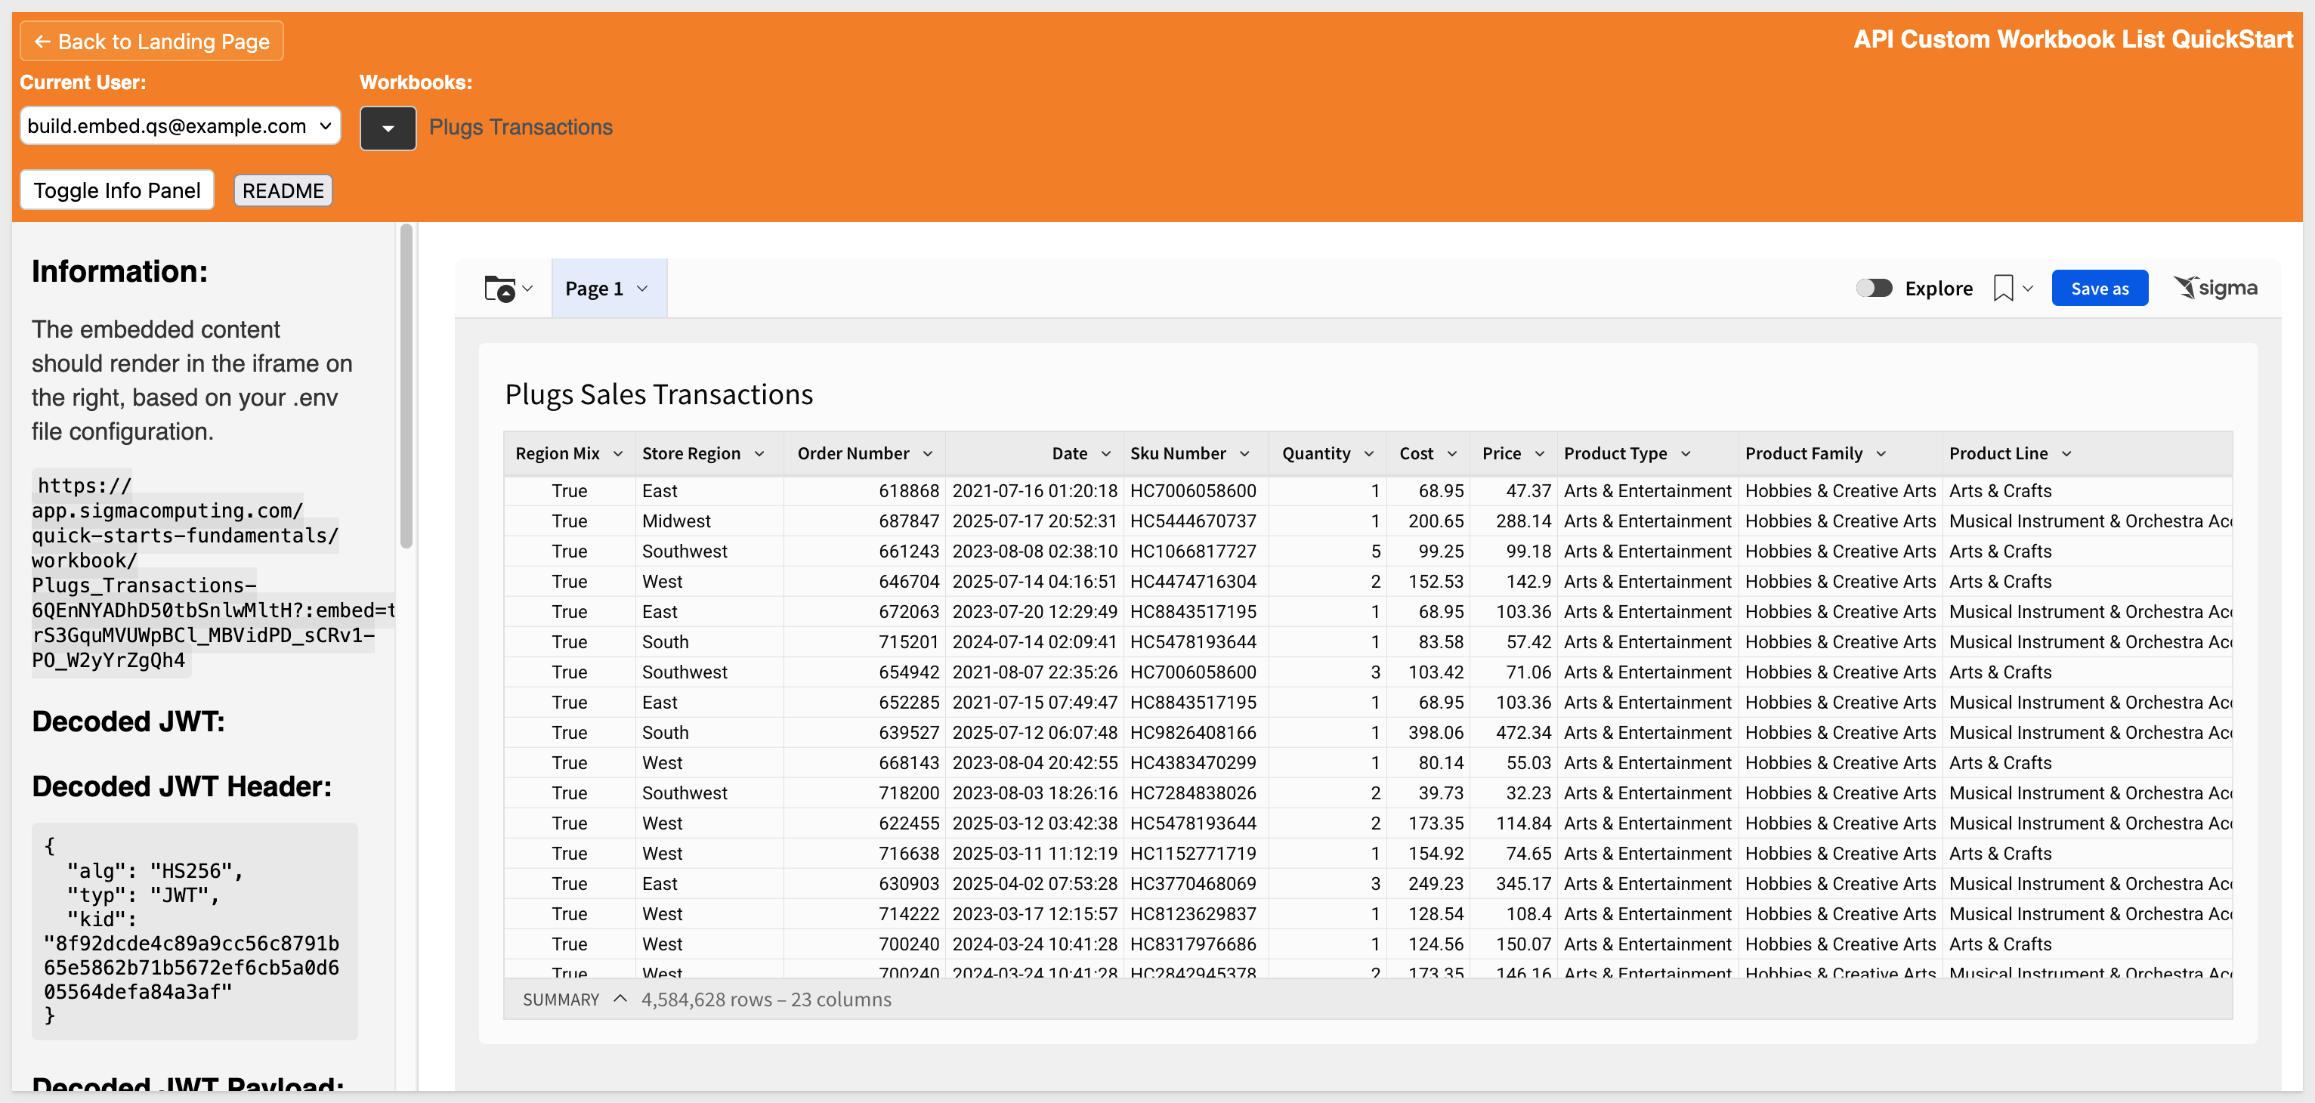Open the Date column header menu
This screenshot has width=2315, height=1103.
click(1106, 454)
